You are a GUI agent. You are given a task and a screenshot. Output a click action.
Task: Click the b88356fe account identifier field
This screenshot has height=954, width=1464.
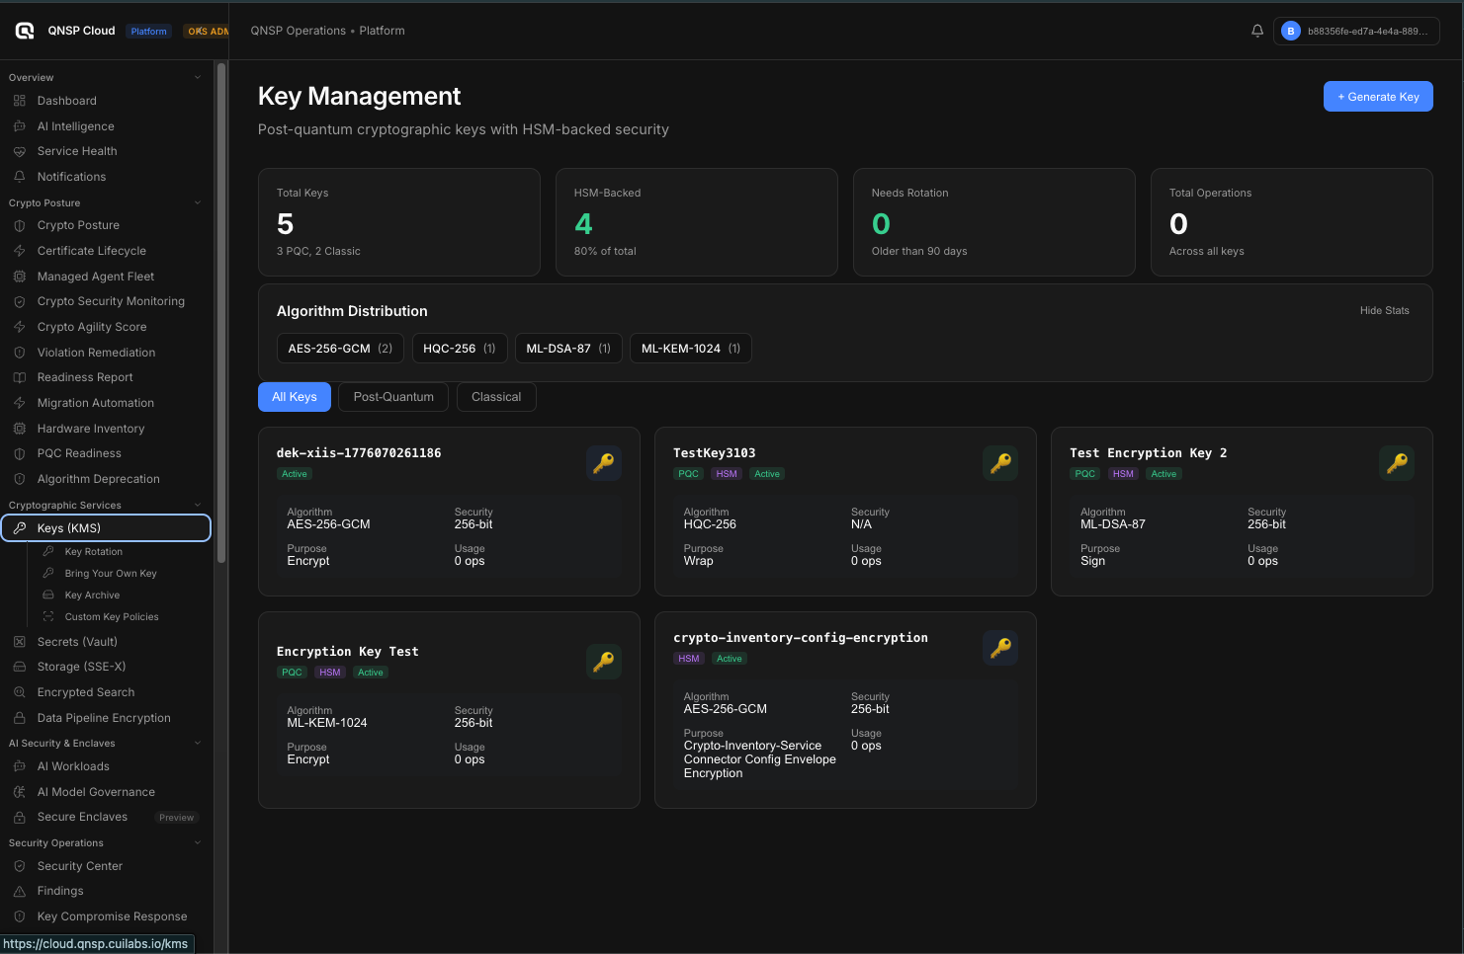(1356, 31)
